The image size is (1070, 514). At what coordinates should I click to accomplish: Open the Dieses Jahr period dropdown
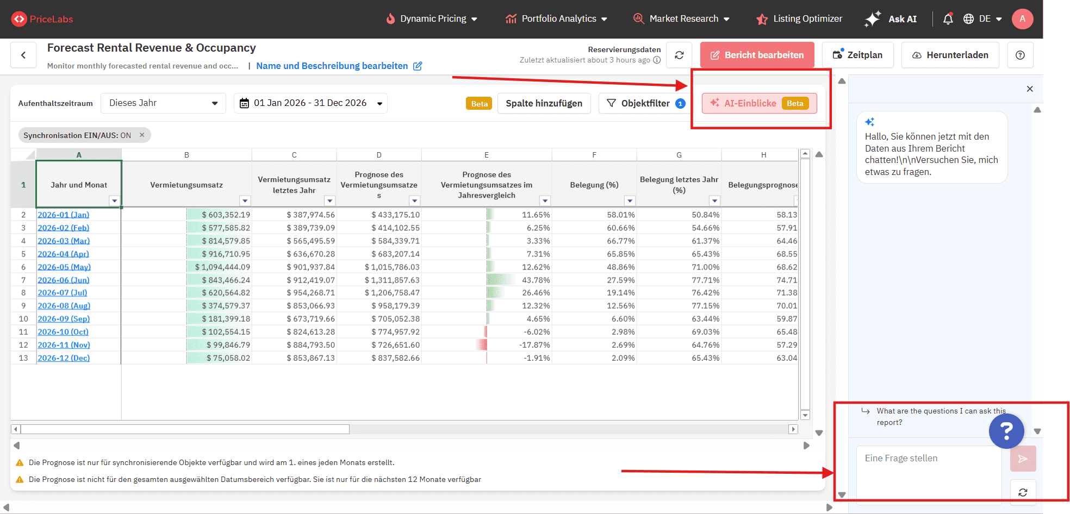pyautogui.click(x=163, y=103)
